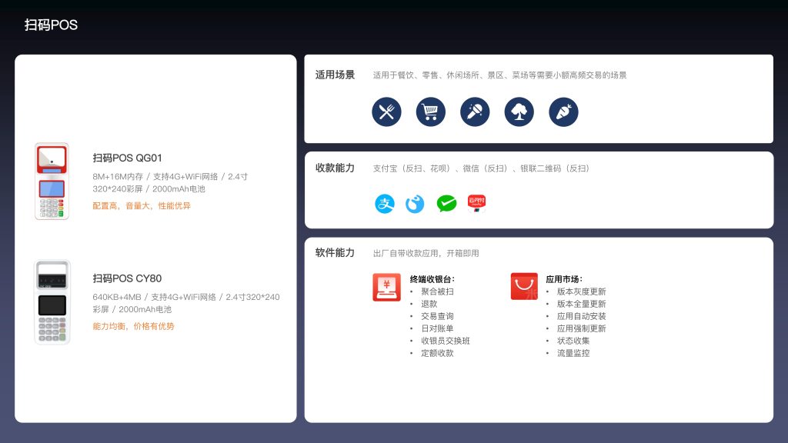Click the 扫码POS CY80 product name
The height and width of the screenshot is (443, 788).
pos(127,278)
